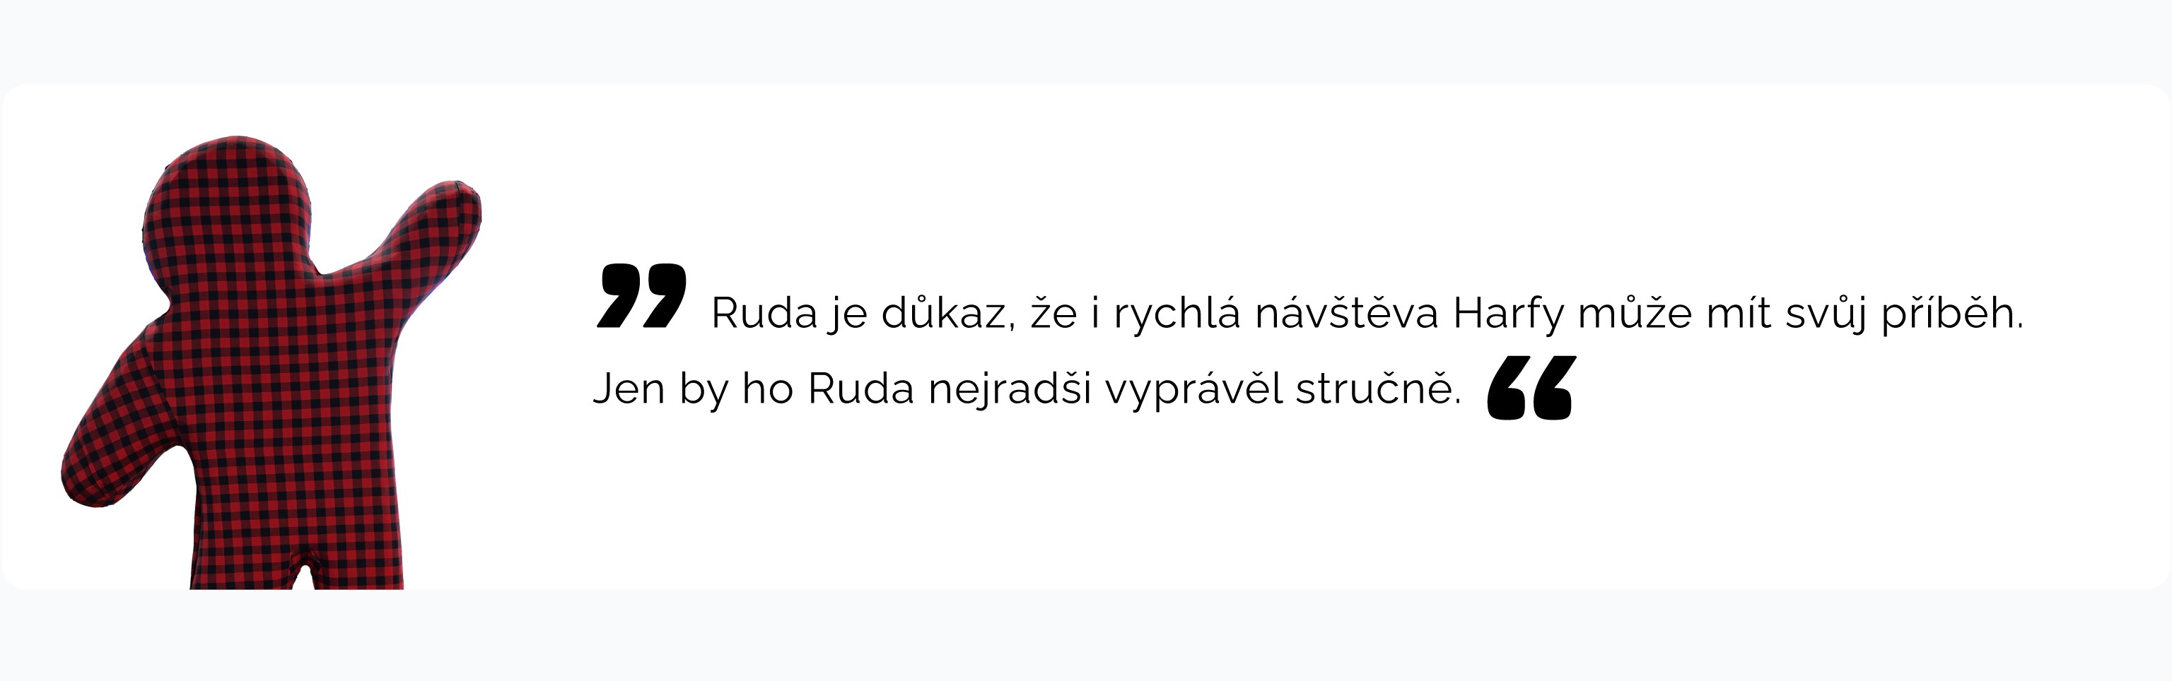Click the opening quotation mark icon
The width and height of the screenshot is (2172, 681).
click(x=642, y=296)
